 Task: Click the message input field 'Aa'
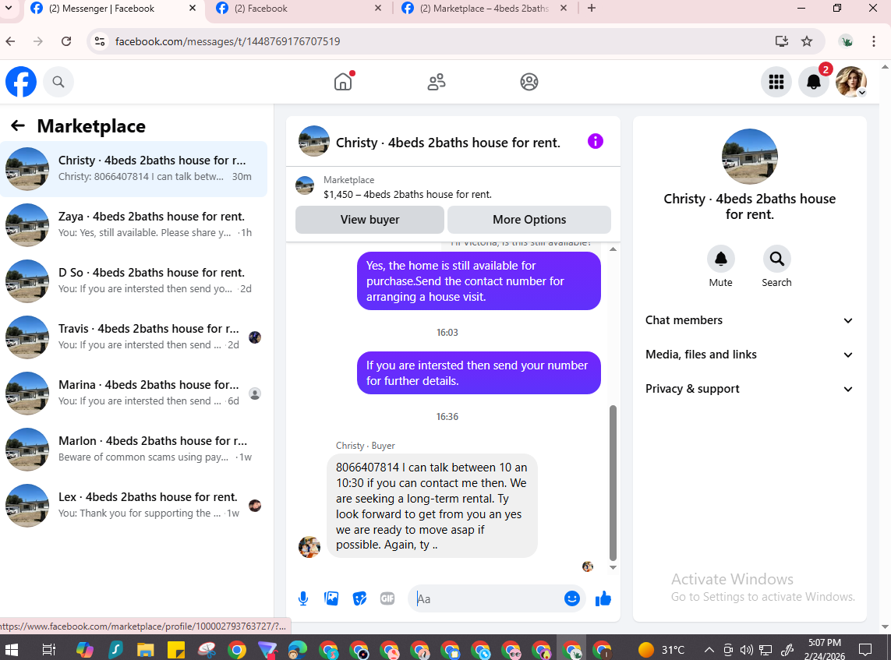486,598
